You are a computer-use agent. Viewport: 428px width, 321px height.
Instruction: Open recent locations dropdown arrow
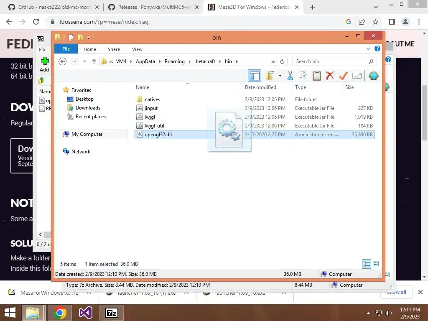pos(84,61)
